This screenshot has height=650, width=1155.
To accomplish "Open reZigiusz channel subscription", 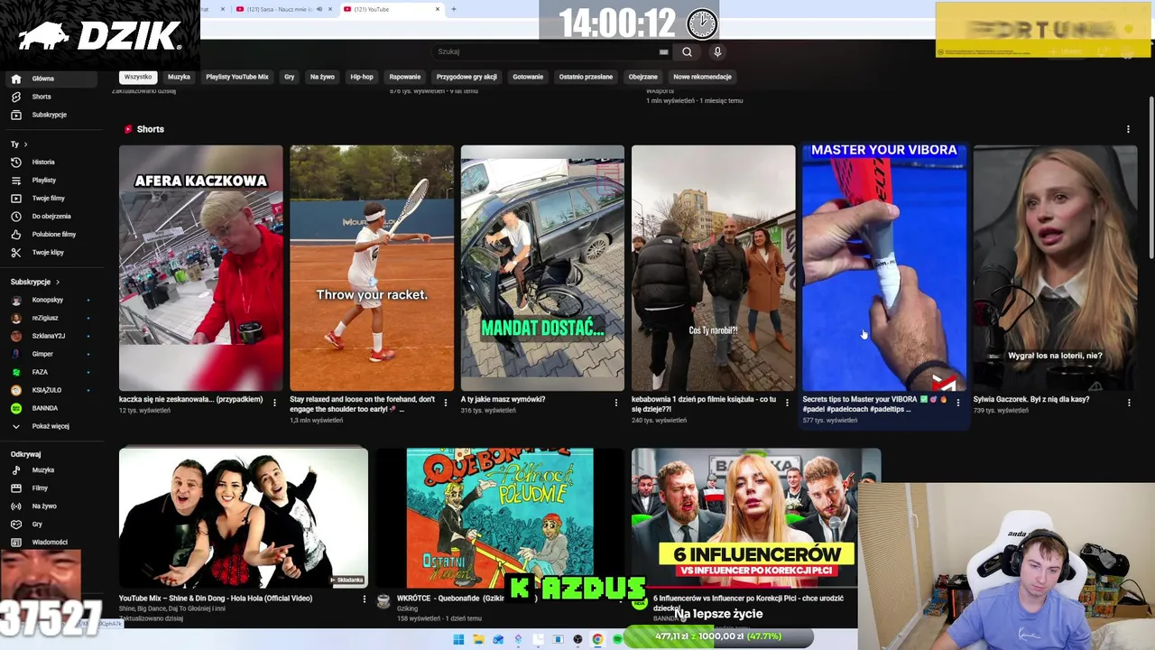I will (50, 318).
